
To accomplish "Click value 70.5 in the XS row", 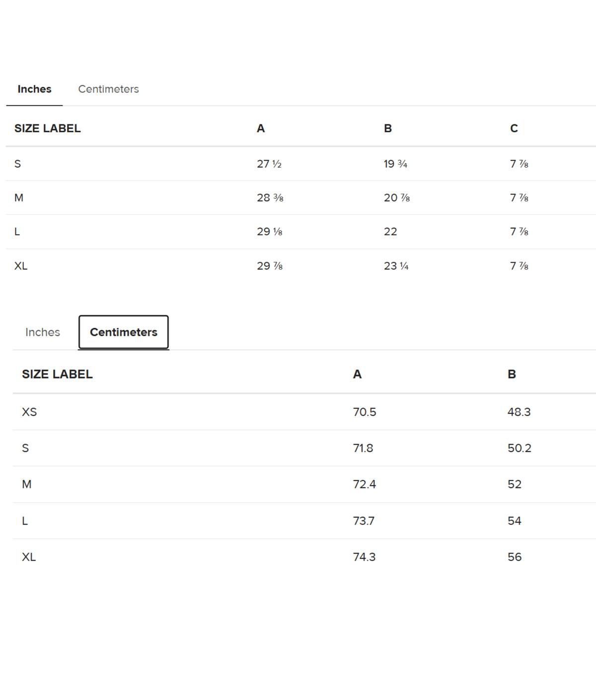I will pyautogui.click(x=365, y=412).
